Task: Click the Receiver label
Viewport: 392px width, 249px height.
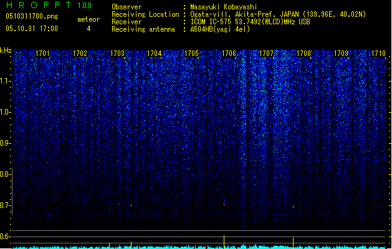Action: 127,22
